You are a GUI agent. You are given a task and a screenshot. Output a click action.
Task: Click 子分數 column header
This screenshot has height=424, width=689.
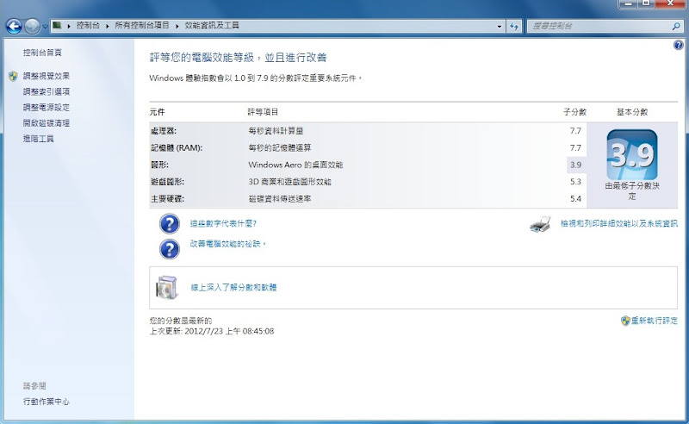pos(574,112)
